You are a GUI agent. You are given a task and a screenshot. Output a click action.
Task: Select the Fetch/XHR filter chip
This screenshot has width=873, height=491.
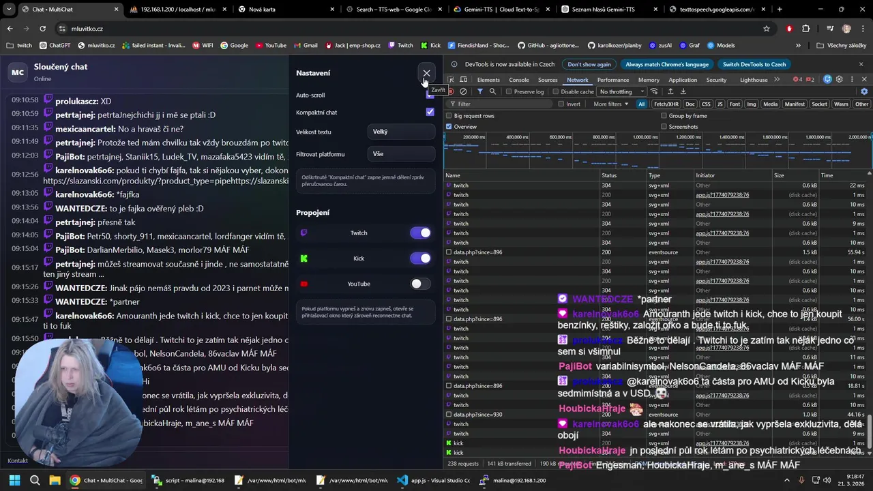pos(666,104)
